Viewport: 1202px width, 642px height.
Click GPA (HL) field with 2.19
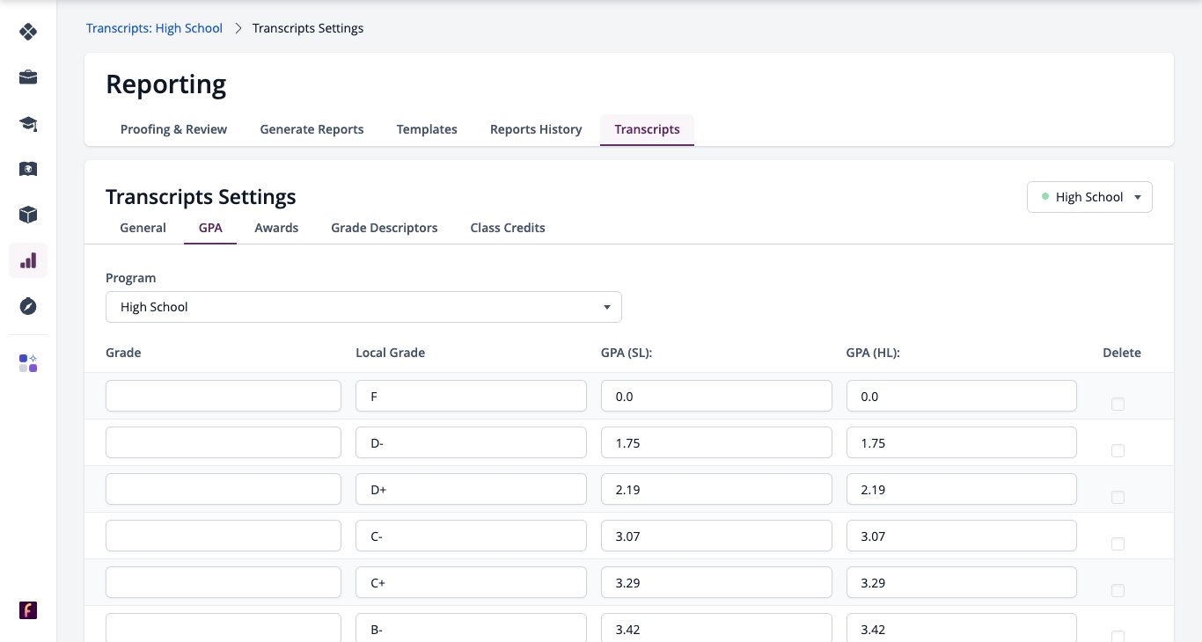962,489
